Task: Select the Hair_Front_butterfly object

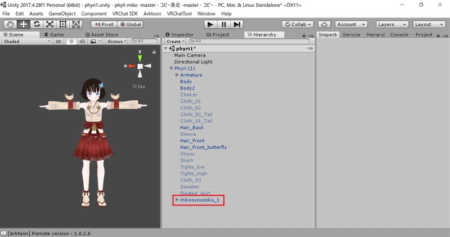Action: pyautogui.click(x=203, y=147)
